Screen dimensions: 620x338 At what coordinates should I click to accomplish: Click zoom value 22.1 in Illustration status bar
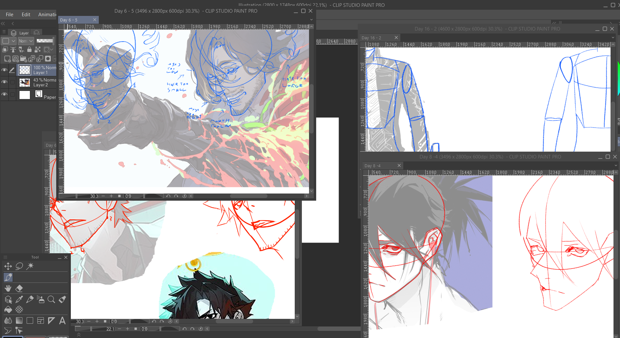click(110, 329)
